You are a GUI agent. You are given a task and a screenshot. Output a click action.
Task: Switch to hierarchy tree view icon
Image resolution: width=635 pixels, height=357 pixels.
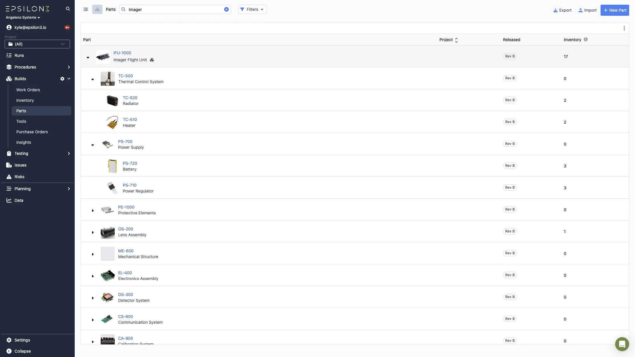[x=97, y=9]
